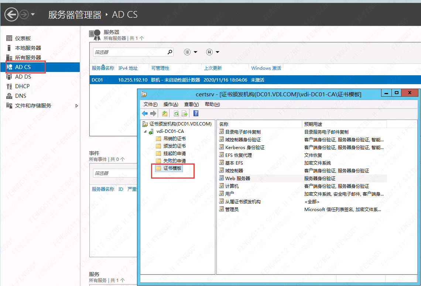Viewport: 421px width, 286px height.
Task: Select 用户 template
Action: (x=230, y=194)
